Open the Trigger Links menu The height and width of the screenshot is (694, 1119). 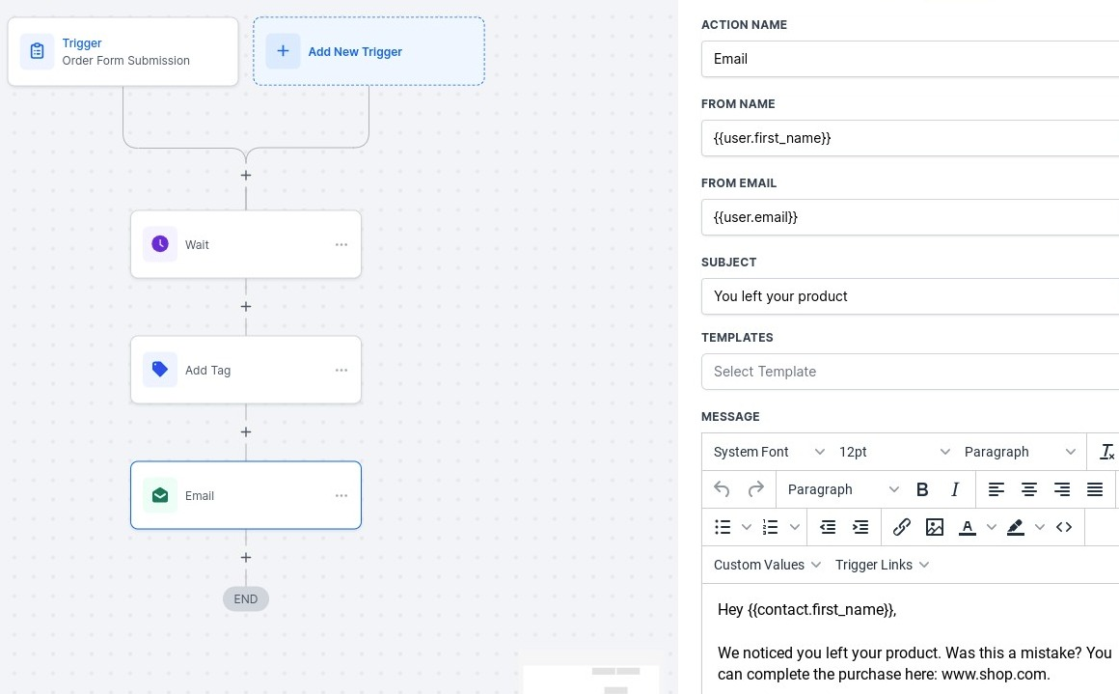click(x=882, y=565)
